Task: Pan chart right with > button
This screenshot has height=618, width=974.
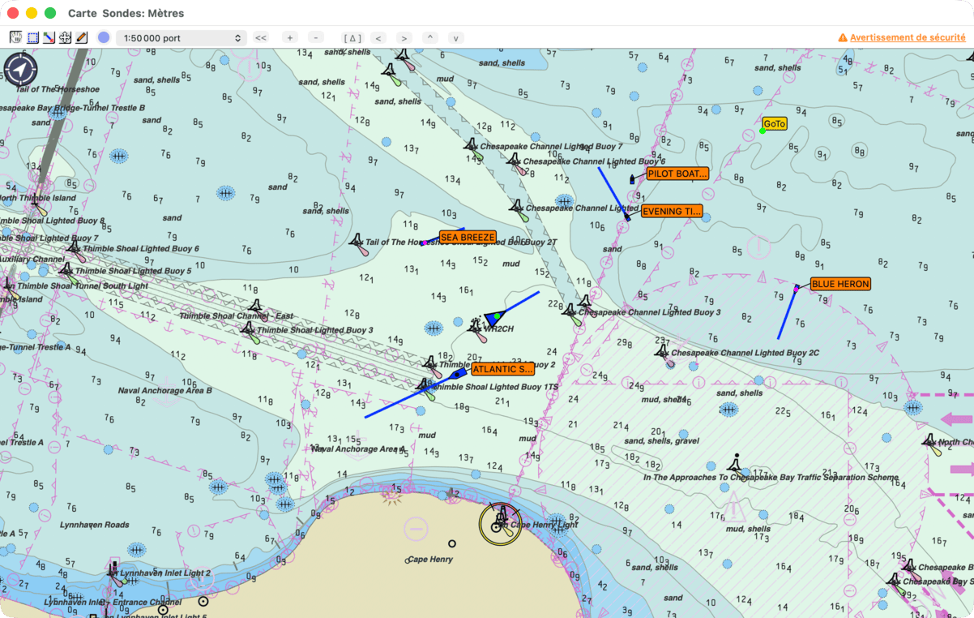Action: 404,38
